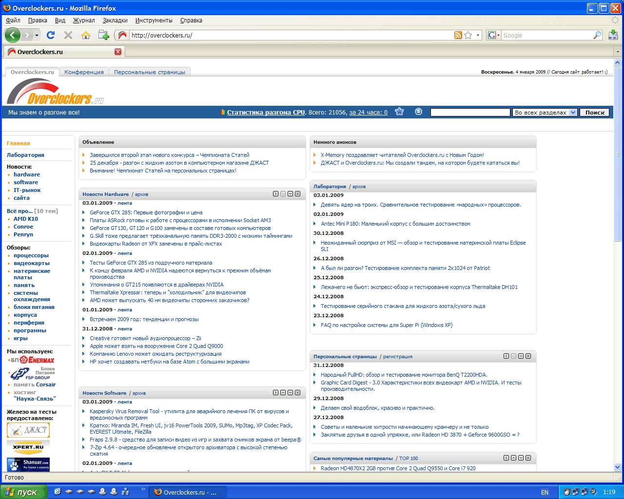Image resolution: width=624 pixels, height=499 pixels.
Task: Open the Статистика разгона CPU link
Action: point(266,113)
